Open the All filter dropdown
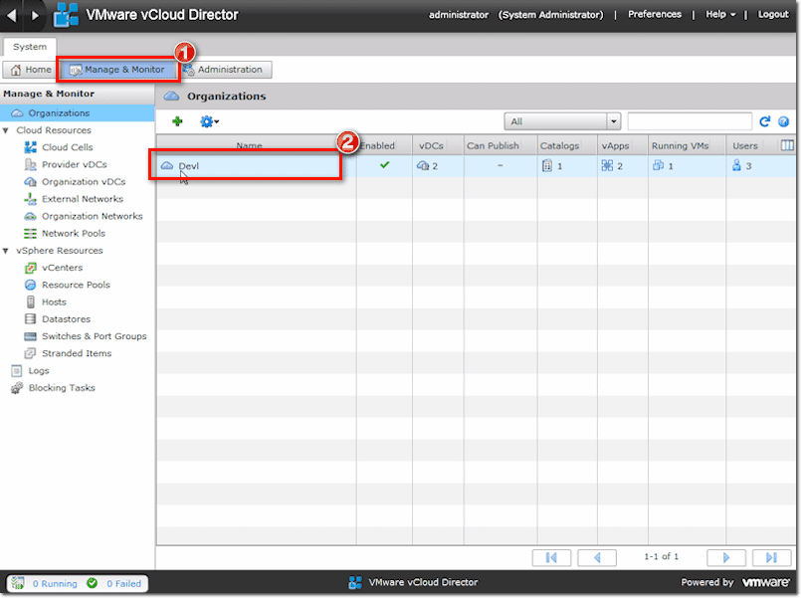Image resolution: width=801 pixels, height=598 pixels. (x=562, y=121)
